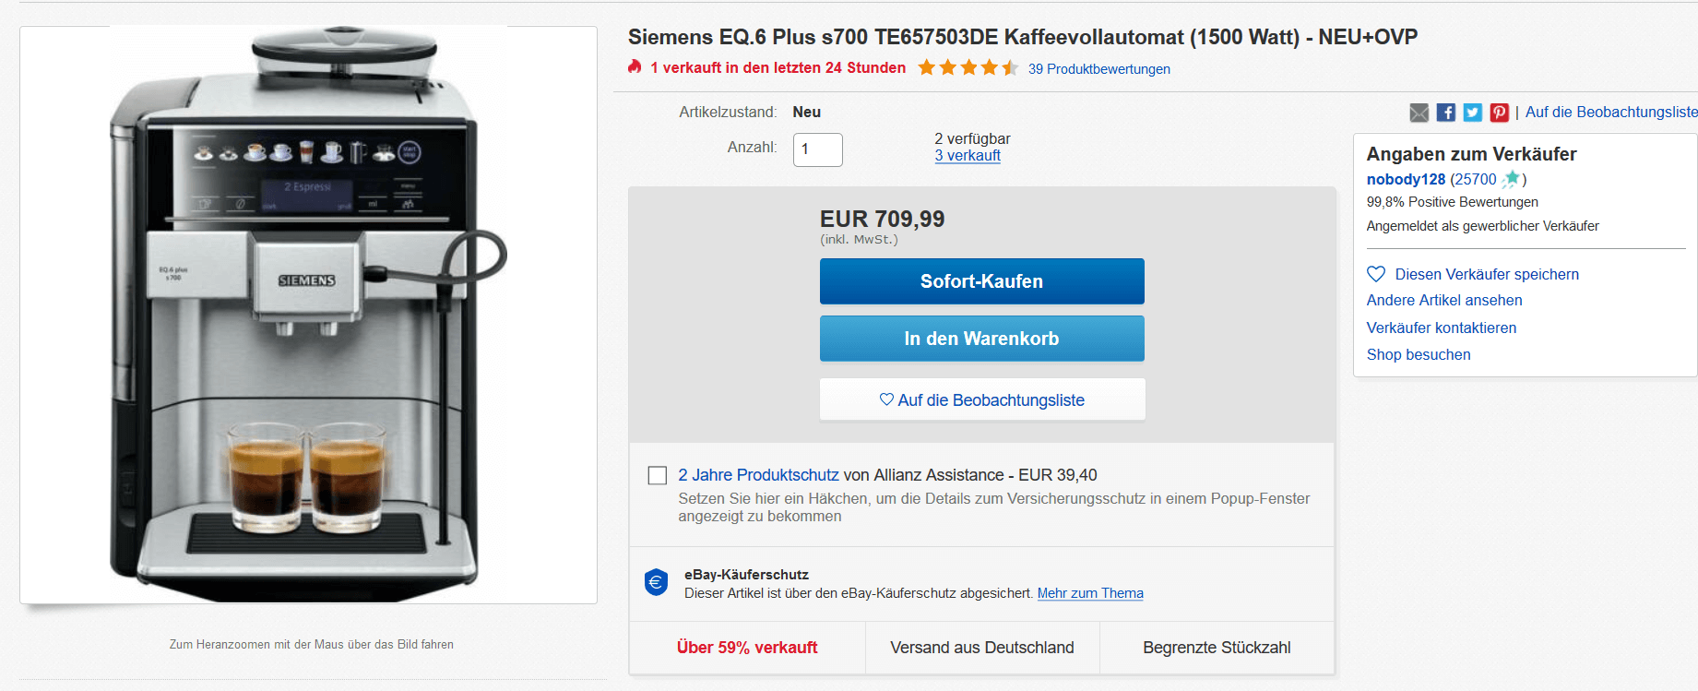Share the listing on Facebook
Screen dimensions: 1698x691
tap(1445, 113)
